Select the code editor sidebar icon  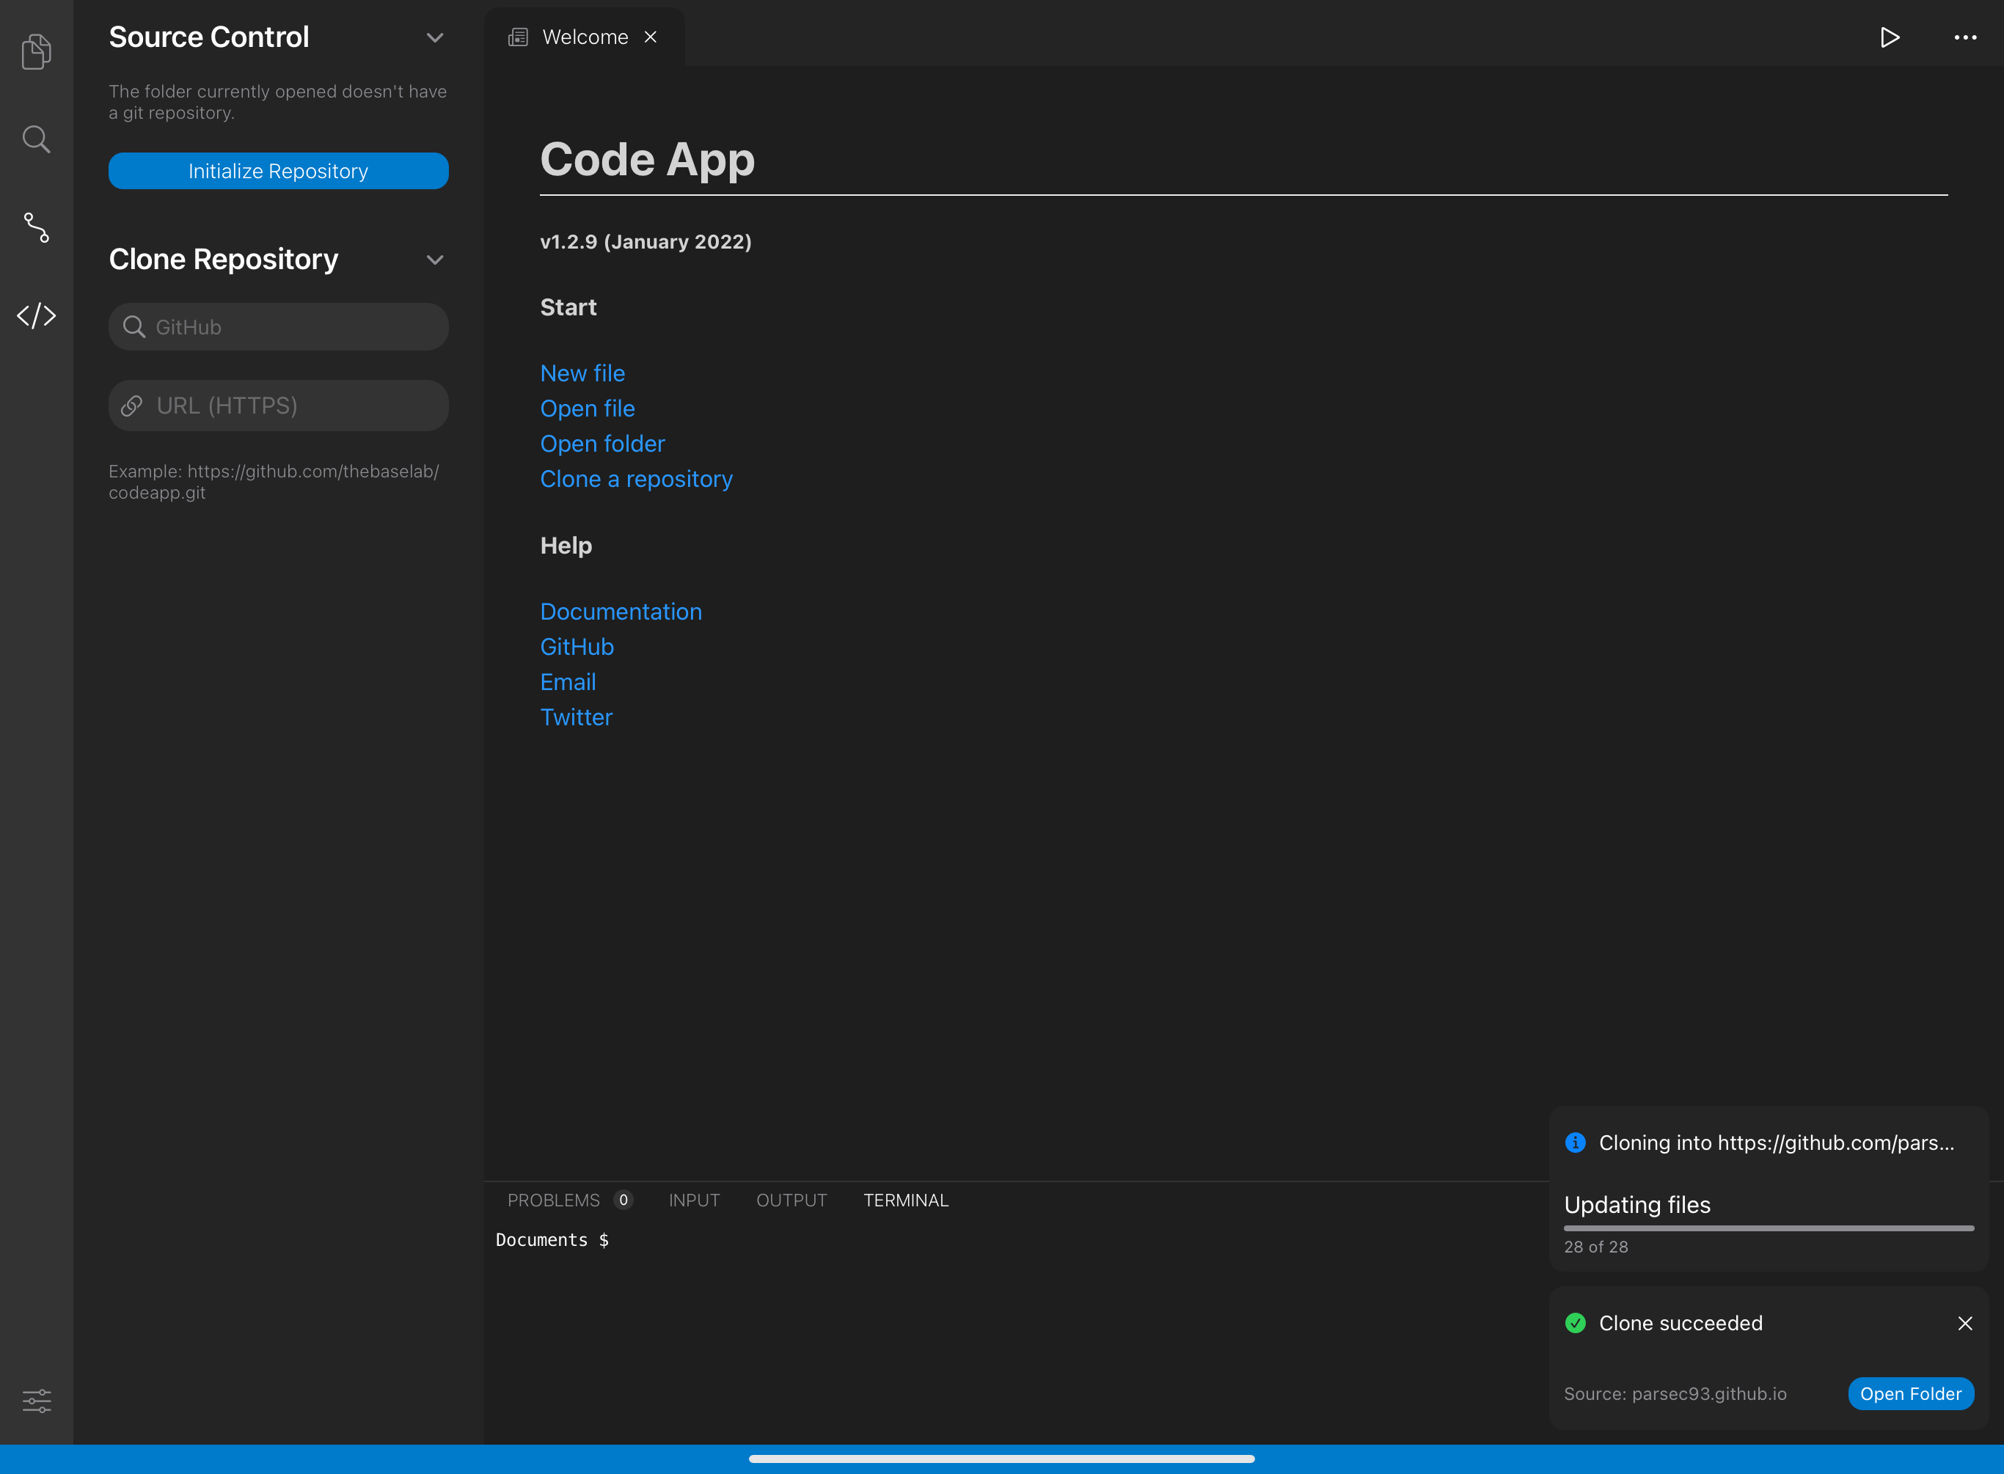click(36, 315)
